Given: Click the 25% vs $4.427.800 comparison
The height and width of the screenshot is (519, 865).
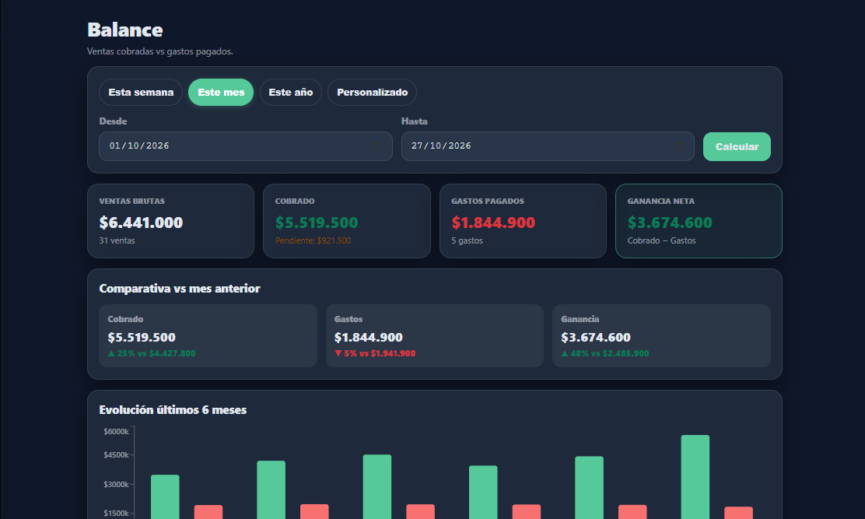Looking at the screenshot, I should (152, 353).
